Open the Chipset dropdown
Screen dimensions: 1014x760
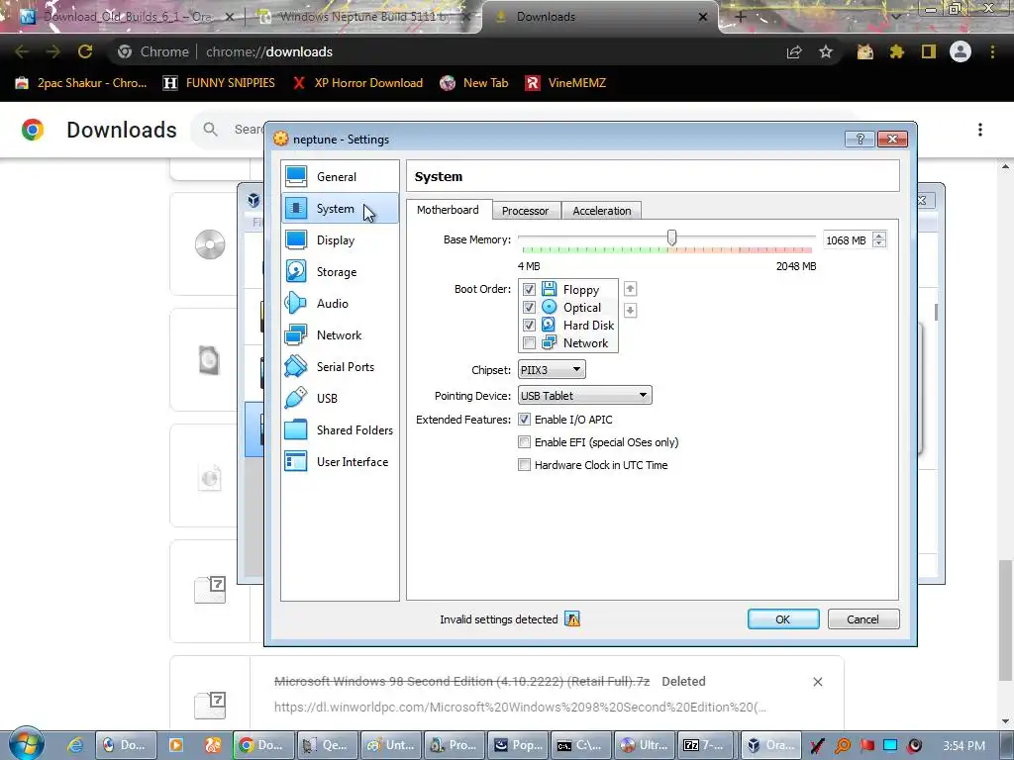[x=552, y=370]
